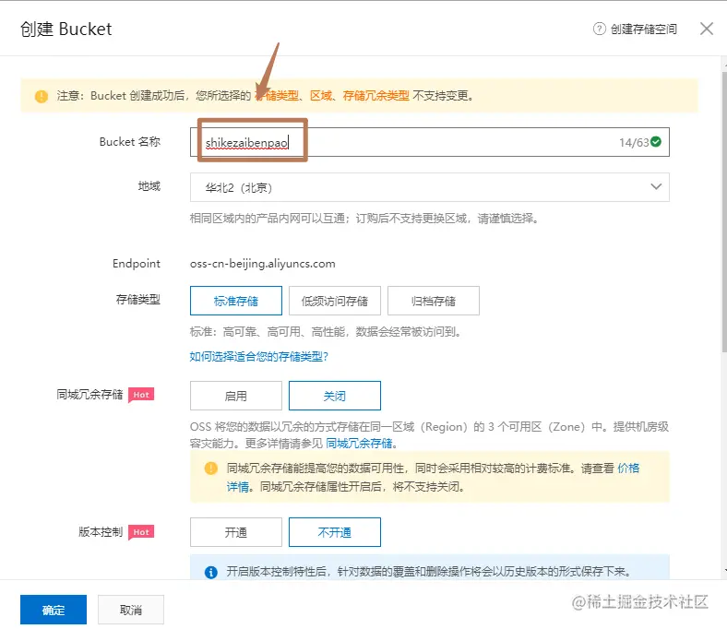Click the chevron arrow of region dropdown
This screenshot has width=727, height=629.
tap(656, 187)
